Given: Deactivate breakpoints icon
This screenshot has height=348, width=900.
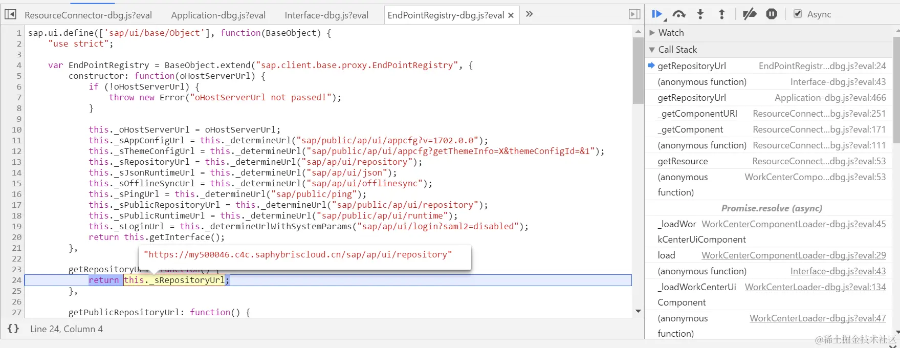Looking at the screenshot, I should (750, 14).
